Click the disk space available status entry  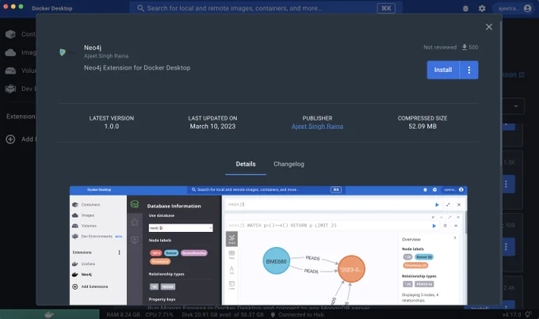tap(223, 314)
